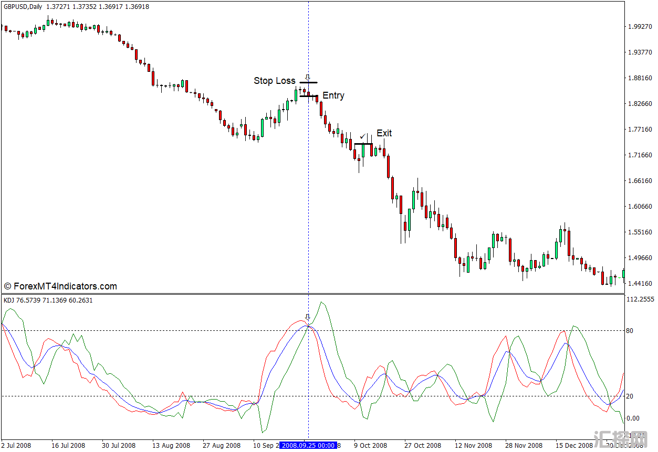Click the checkmark icon above Exit line
This screenshot has height=452, width=658.
[x=362, y=137]
